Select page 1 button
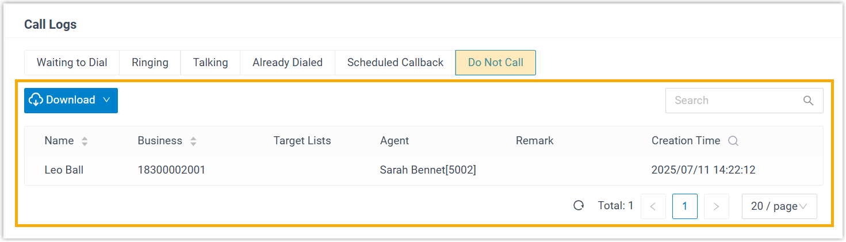 (684, 206)
